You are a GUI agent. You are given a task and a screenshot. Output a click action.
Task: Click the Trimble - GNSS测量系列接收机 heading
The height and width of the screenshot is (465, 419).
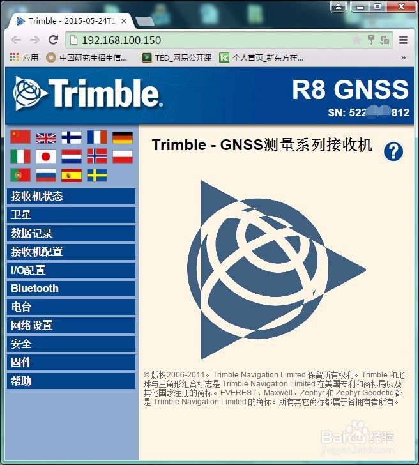pyautogui.click(x=262, y=145)
